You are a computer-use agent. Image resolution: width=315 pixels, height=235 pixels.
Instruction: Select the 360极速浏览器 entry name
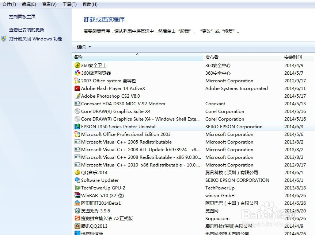pyautogui.click(x=96, y=73)
